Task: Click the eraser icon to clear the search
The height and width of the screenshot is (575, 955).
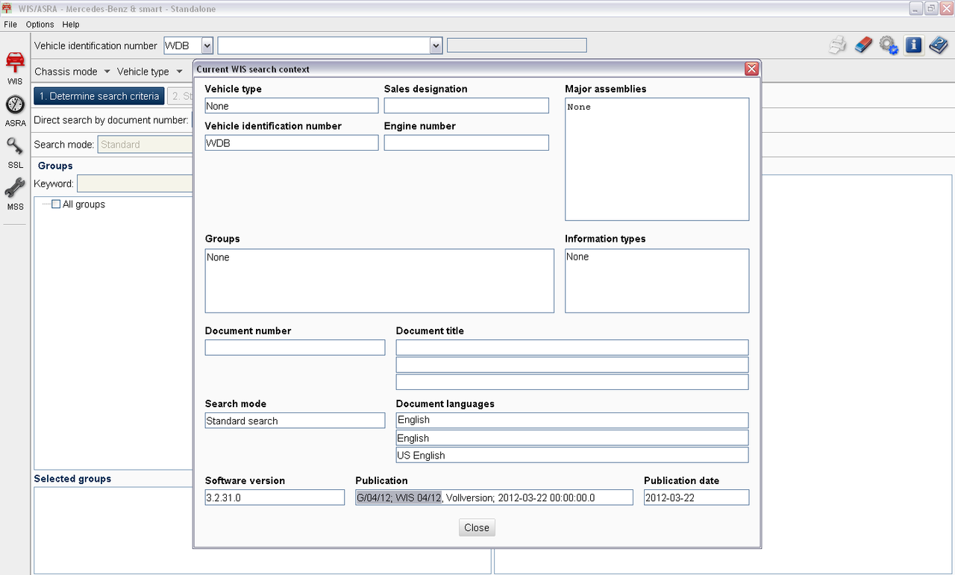Action: click(x=862, y=45)
